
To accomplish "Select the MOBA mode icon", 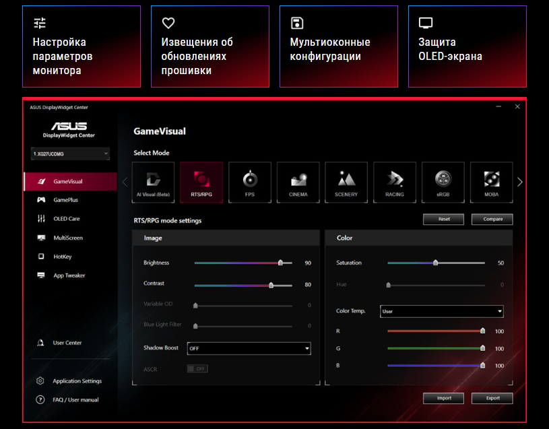I will point(491,182).
